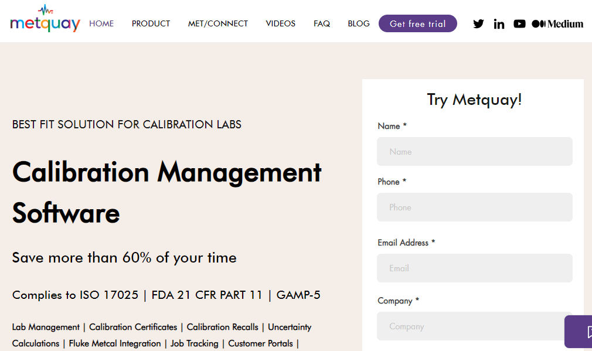Open Metquay's Twitter page
The height and width of the screenshot is (351, 592).
point(478,23)
